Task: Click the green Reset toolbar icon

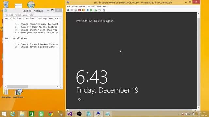Action: 91,10
